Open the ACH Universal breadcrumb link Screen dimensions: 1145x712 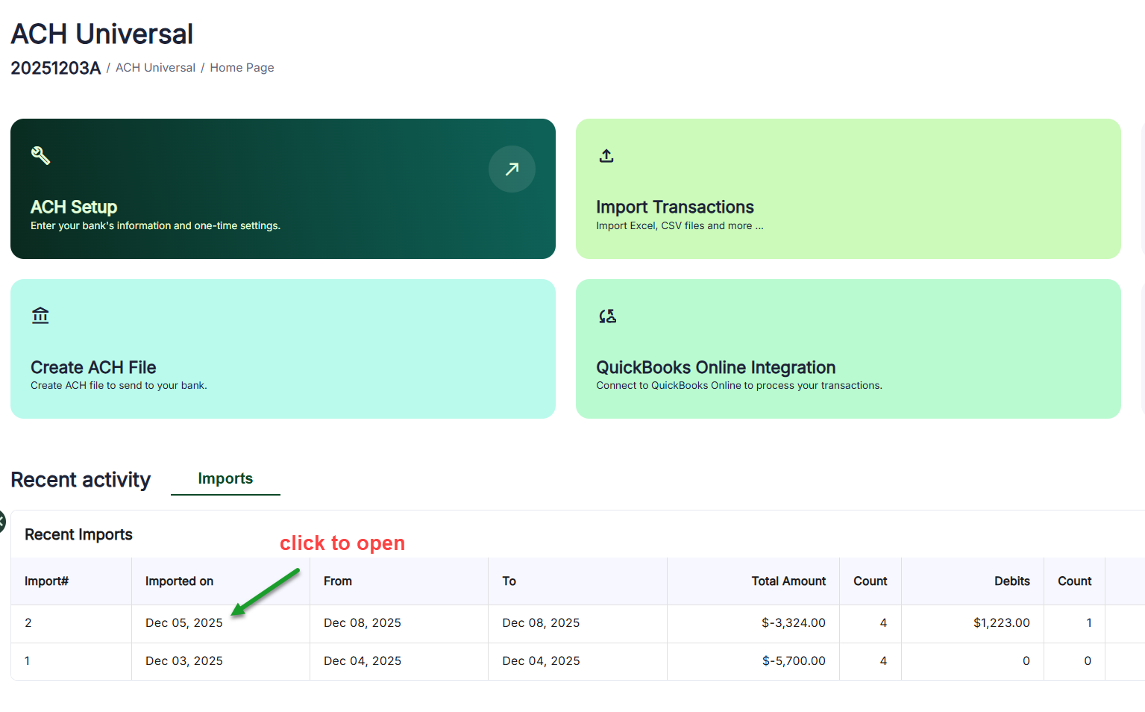pos(155,68)
